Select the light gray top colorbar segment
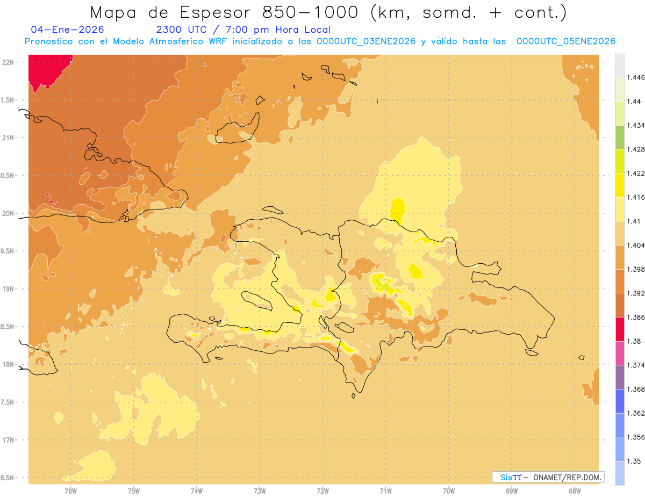Screen dimensions: 645x498 (620, 65)
